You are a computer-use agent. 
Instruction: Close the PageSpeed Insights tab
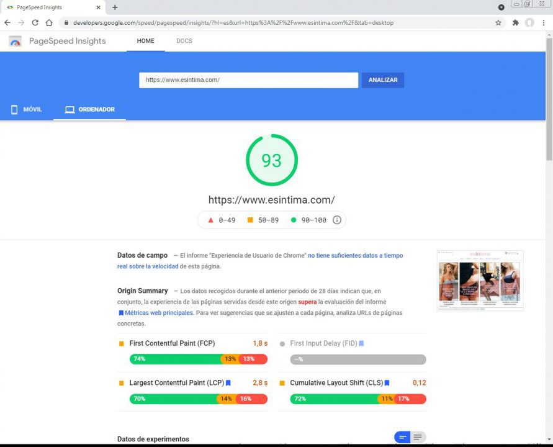point(99,7)
